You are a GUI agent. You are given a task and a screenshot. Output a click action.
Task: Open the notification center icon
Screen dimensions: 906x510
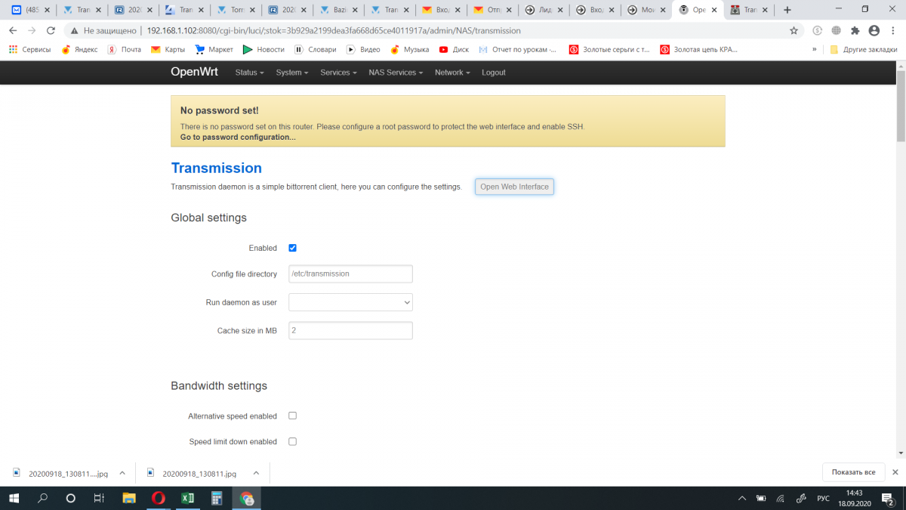[x=888, y=499]
